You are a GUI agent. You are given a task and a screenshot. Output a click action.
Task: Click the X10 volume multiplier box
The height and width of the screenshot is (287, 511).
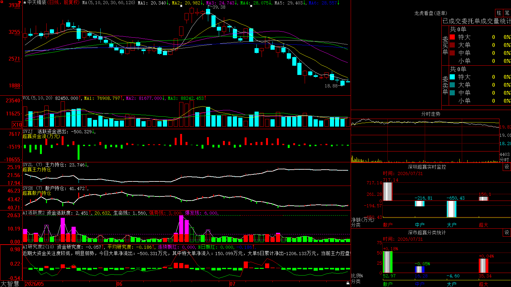17,125
